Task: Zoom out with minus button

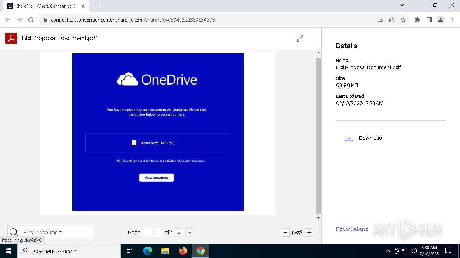Action: click(x=285, y=233)
